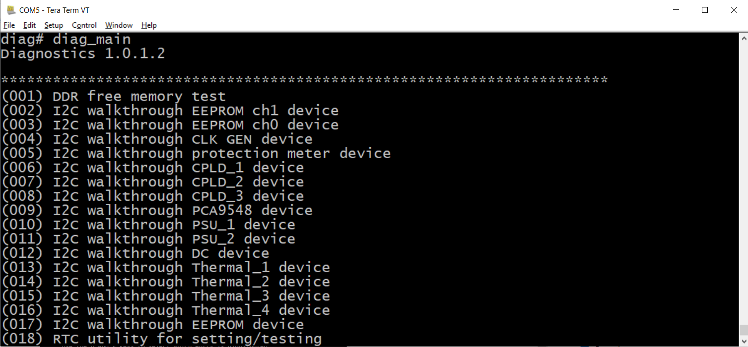Viewport: 748px width, 347px height.
Task: Click the scrollbar up arrow
Action: click(744, 38)
